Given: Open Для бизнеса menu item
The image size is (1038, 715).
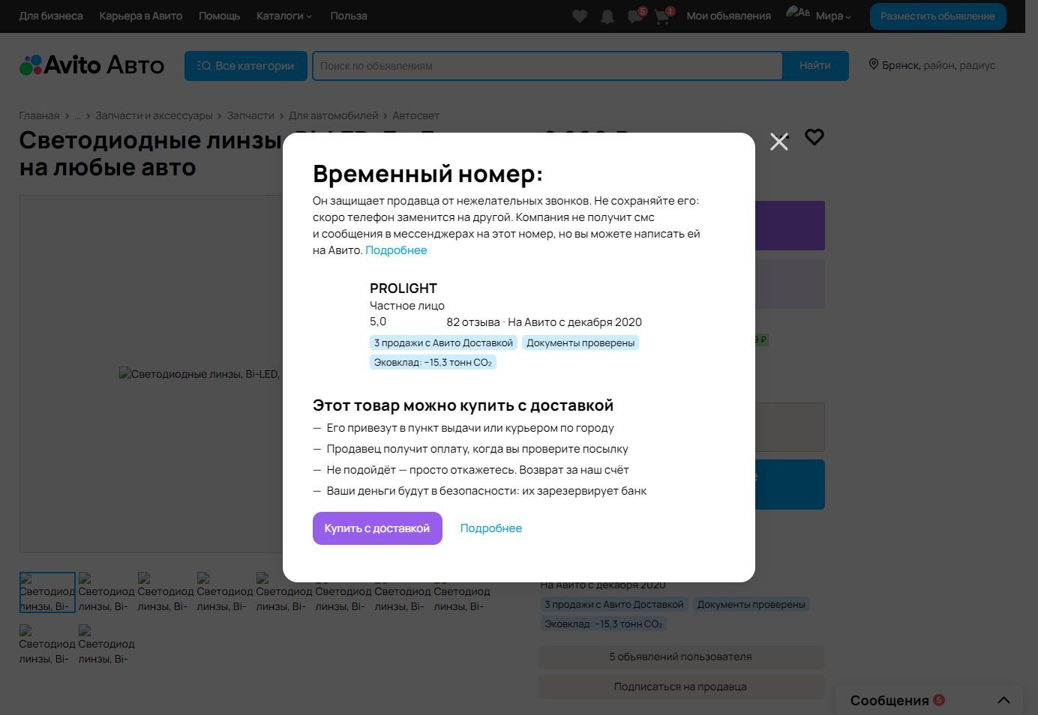Looking at the screenshot, I should pyautogui.click(x=51, y=16).
